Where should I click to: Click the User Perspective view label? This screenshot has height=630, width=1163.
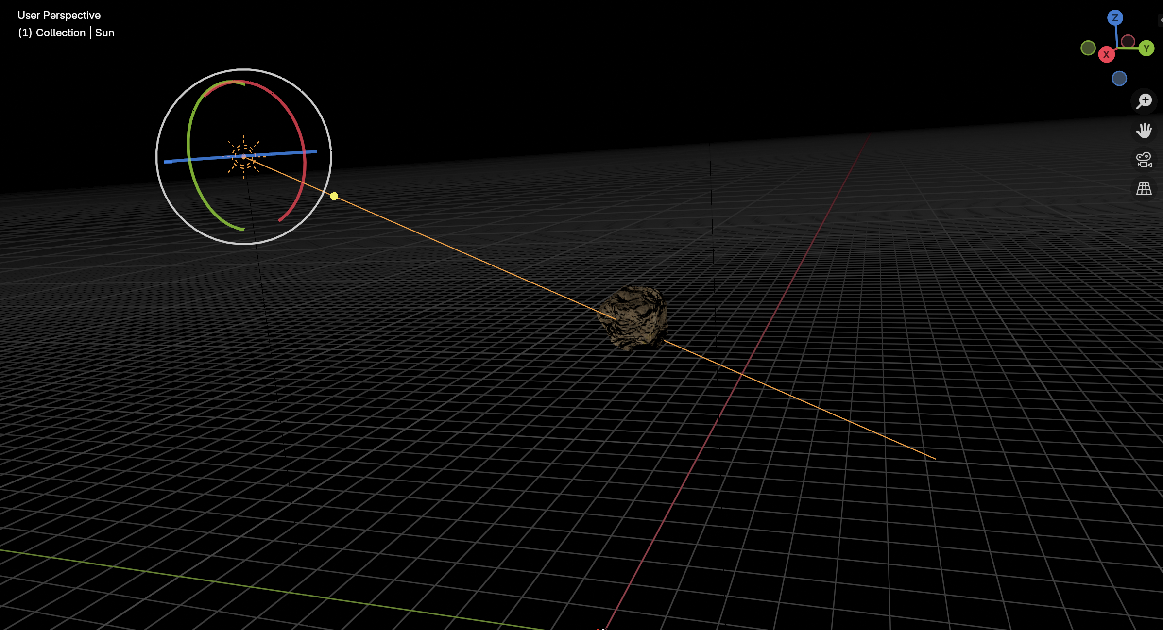click(59, 15)
